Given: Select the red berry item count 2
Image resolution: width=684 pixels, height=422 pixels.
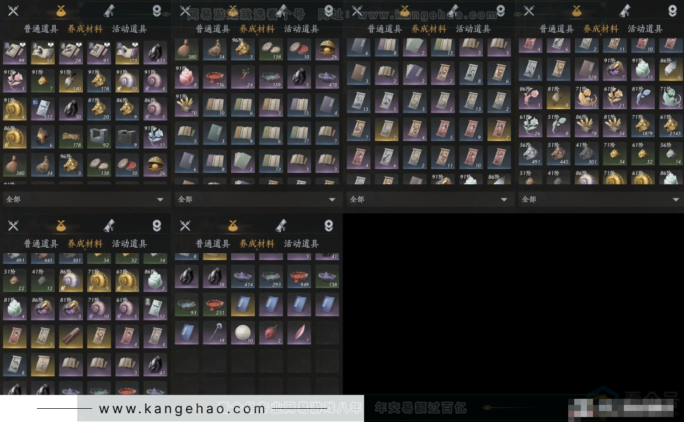Looking at the screenshot, I should point(271,333).
